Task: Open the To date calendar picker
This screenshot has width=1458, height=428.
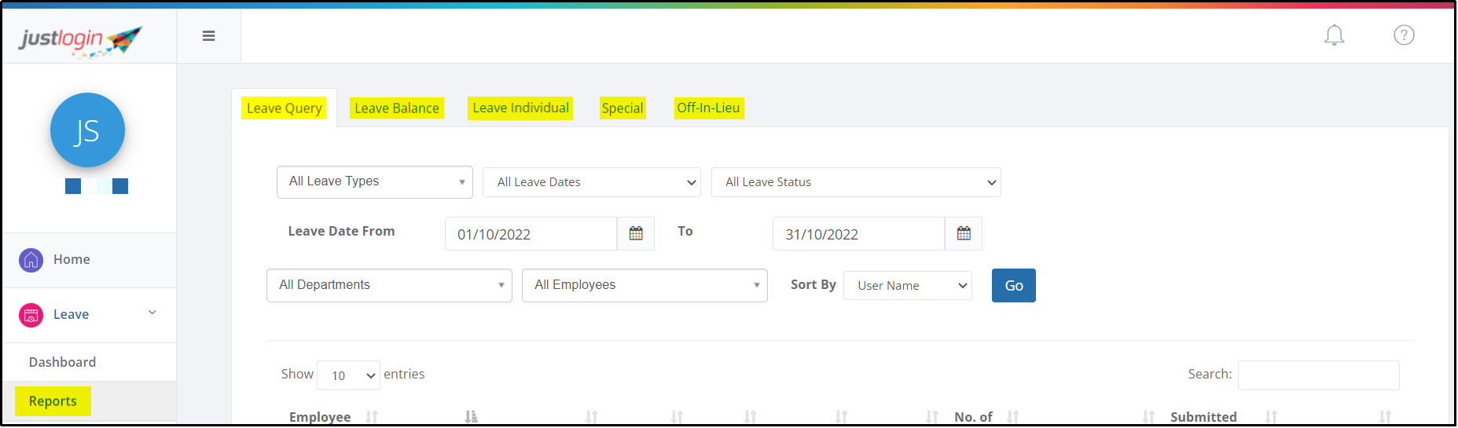Action: [964, 234]
